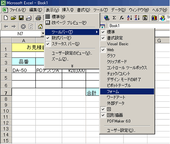
Task: Click the Web toolbar Forward arrow
Action: pos(14,27)
